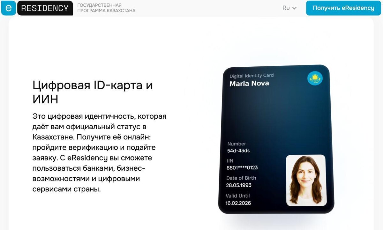Click paragraph starting 'Это цифровая идентичность'

pos(100,152)
